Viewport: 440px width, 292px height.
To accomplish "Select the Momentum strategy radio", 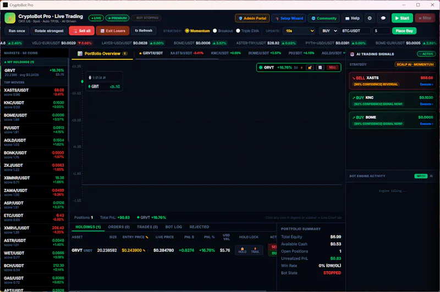I will click(187, 31).
